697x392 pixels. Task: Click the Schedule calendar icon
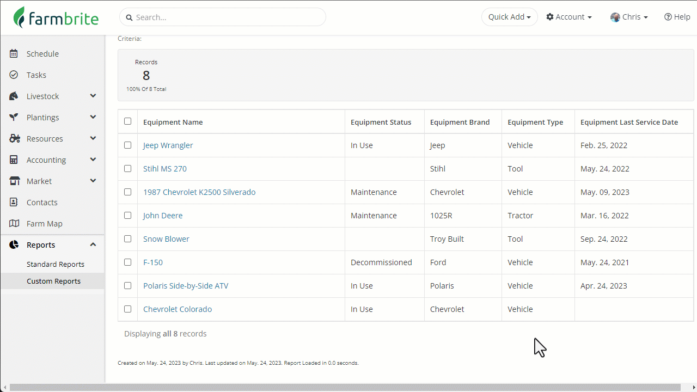pos(14,53)
